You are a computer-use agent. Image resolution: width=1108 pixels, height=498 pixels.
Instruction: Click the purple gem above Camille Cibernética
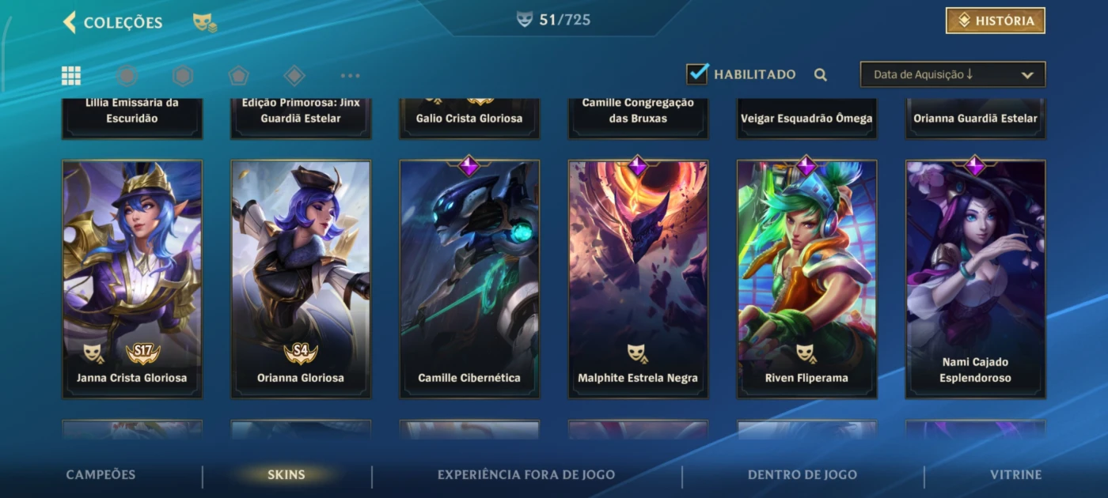[469, 165]
